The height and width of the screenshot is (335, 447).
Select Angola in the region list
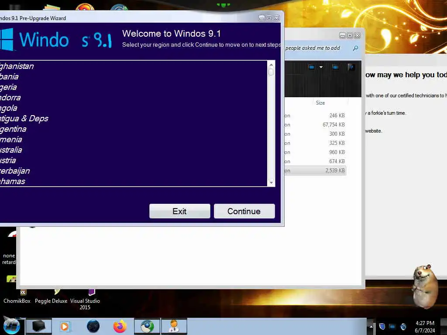(134, 108)
